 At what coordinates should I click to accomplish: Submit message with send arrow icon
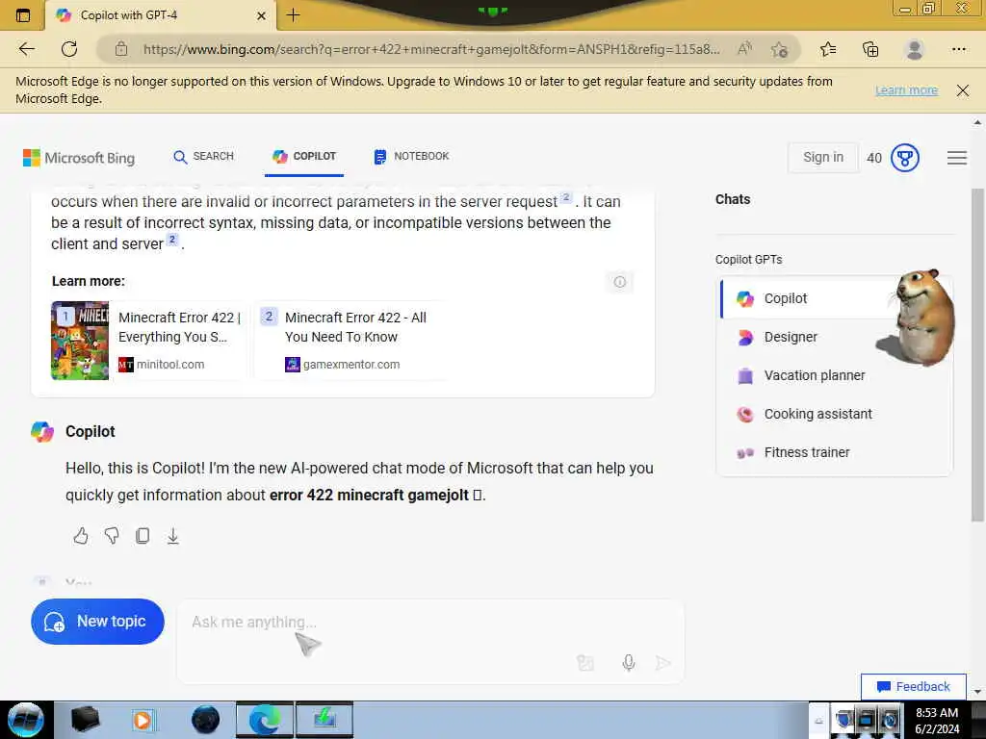click(x=662, y=663)
